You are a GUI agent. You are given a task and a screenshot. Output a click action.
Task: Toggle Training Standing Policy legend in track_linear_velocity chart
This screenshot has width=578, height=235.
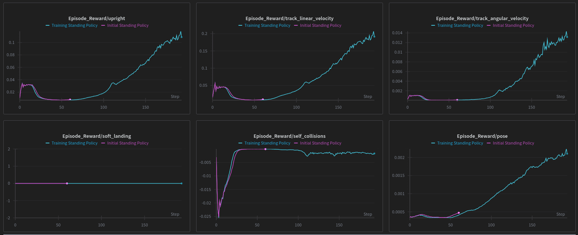[x=267, y=26]
